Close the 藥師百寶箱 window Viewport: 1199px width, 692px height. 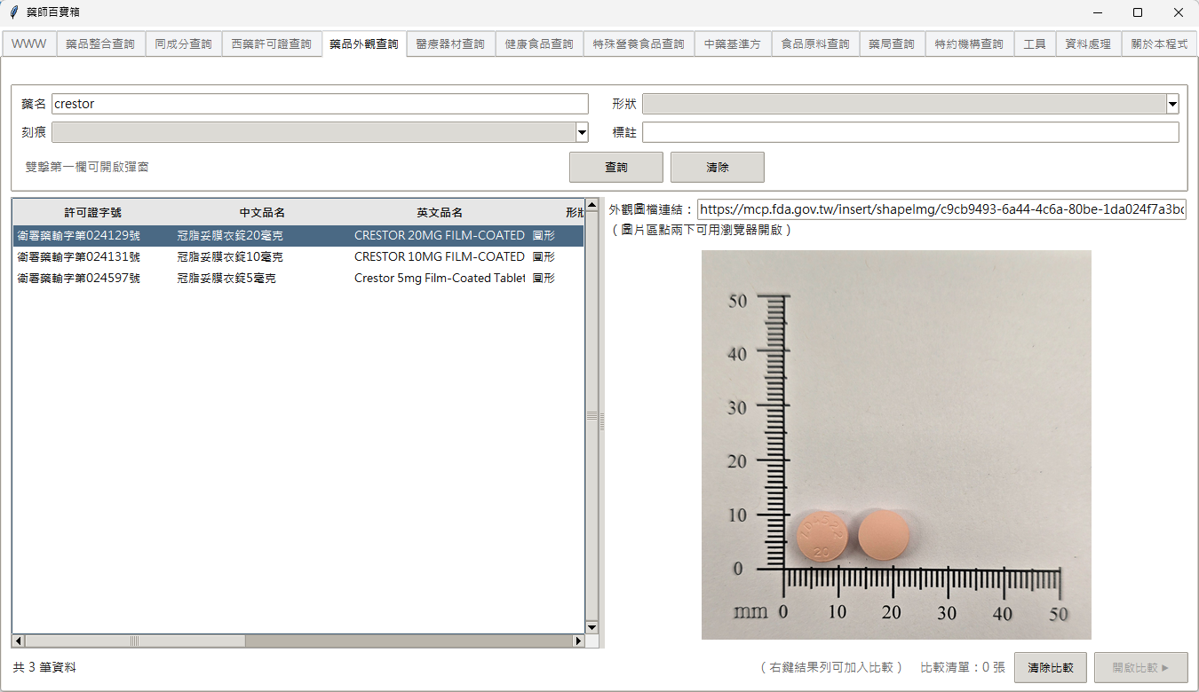(1178, 12)
